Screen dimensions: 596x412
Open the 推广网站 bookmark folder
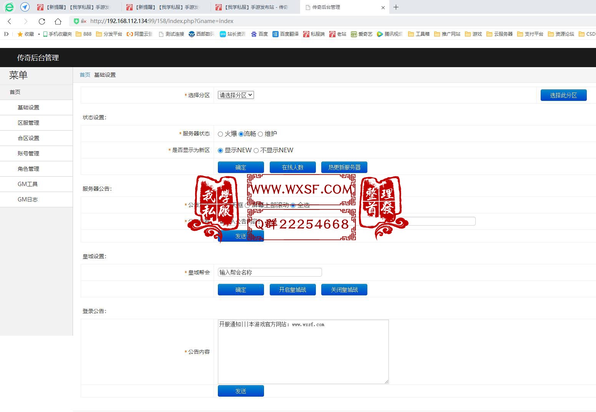pyautogui.click(x=447, y=34)
